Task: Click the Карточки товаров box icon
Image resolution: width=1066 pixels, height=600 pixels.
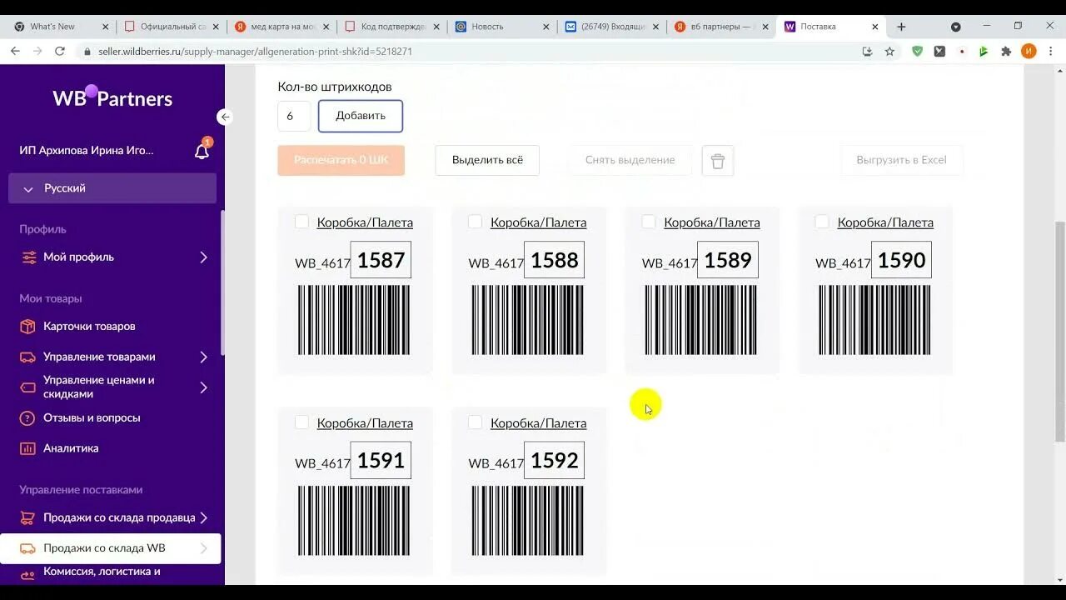Action: (28, 326)
